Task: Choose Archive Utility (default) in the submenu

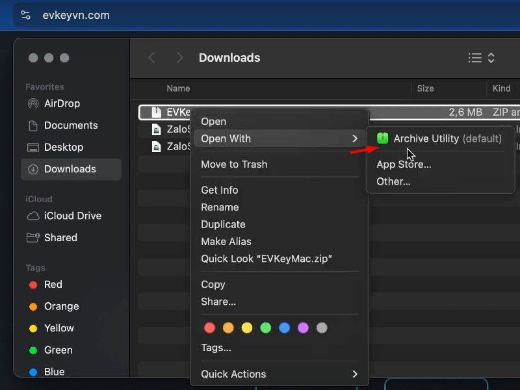Action: pos(441,138)
